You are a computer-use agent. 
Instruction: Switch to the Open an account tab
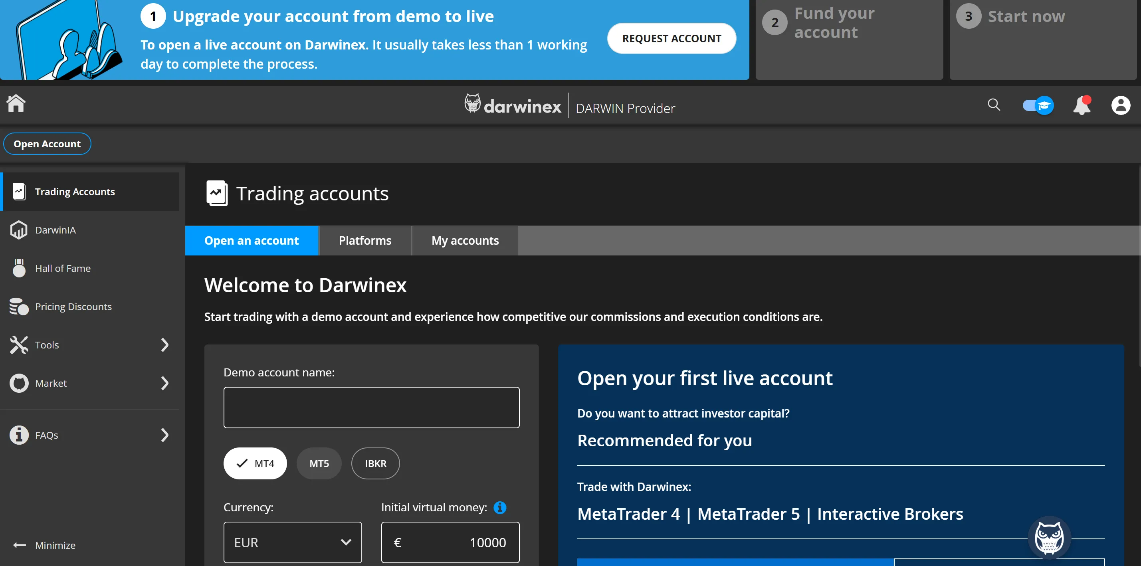[x=252, y=240]
